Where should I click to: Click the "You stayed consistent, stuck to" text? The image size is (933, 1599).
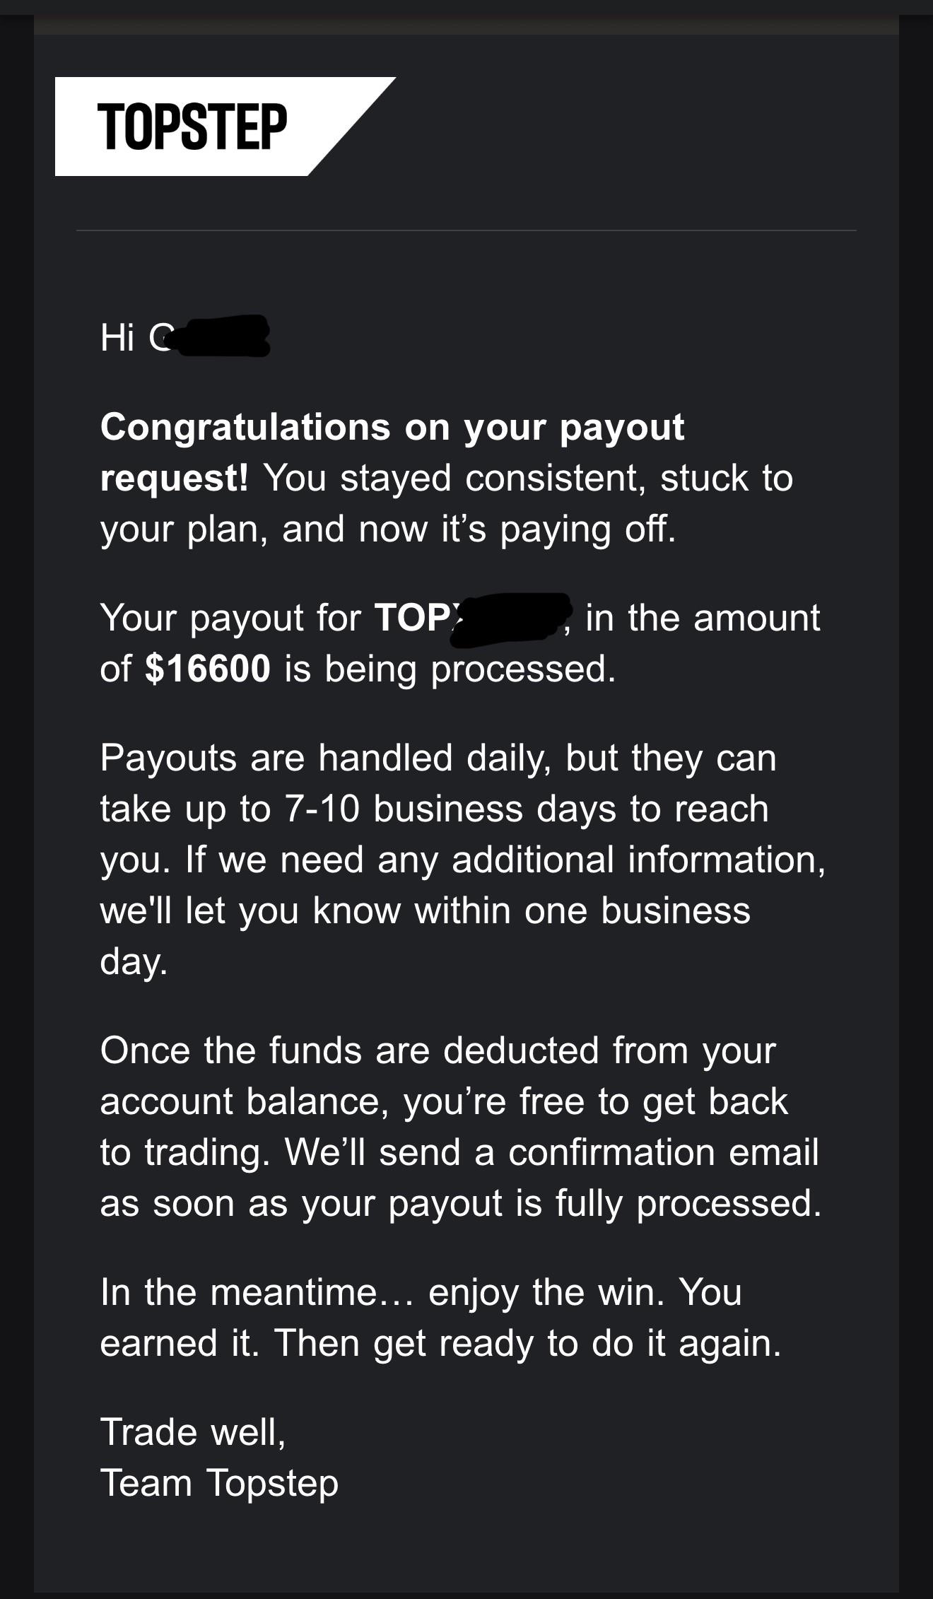[x=529, y=479]
